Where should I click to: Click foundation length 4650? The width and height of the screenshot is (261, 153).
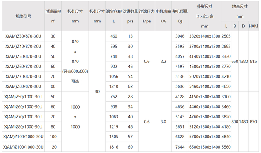tap(226, 86)
